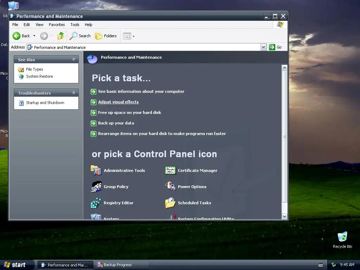The height and width of the screenshot is (270, 360).
Task: Click arrow icon beside Rearrange items task
Action: point(94,134)
